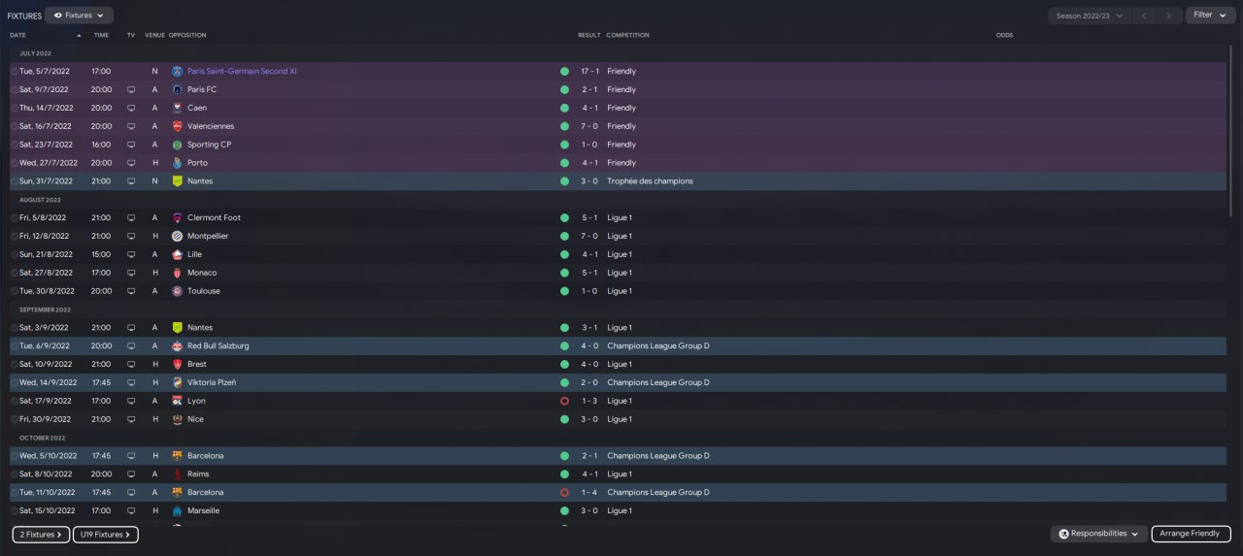Click the Arrange Friendly button

click(x=1191, y=534)
